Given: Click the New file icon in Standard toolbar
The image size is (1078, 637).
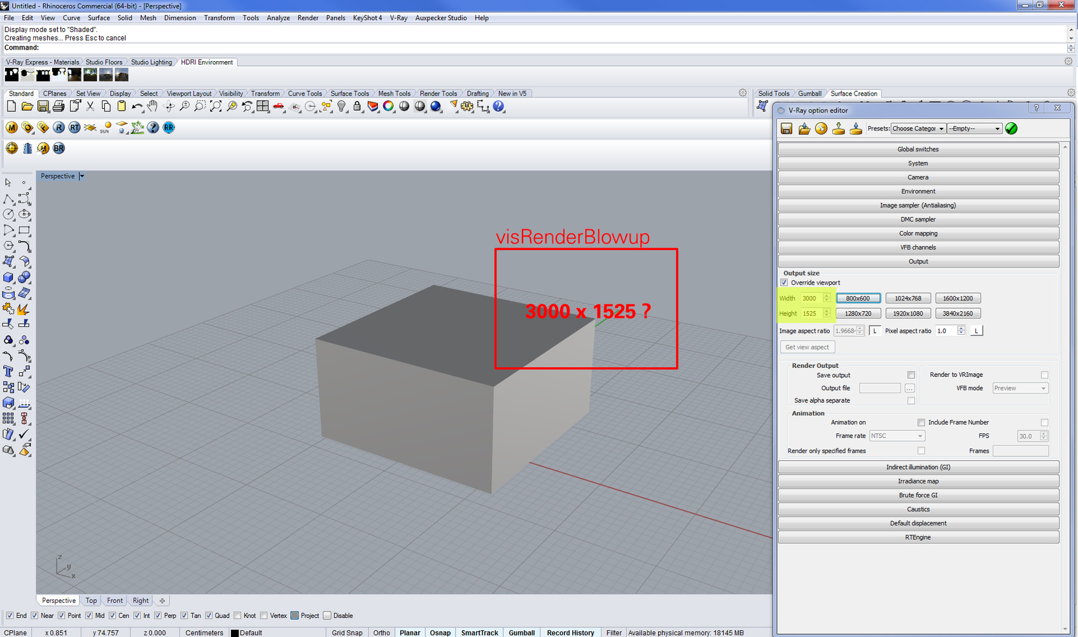Looking at the screenshot, I should pyautogui.click(x=11, y=106).
